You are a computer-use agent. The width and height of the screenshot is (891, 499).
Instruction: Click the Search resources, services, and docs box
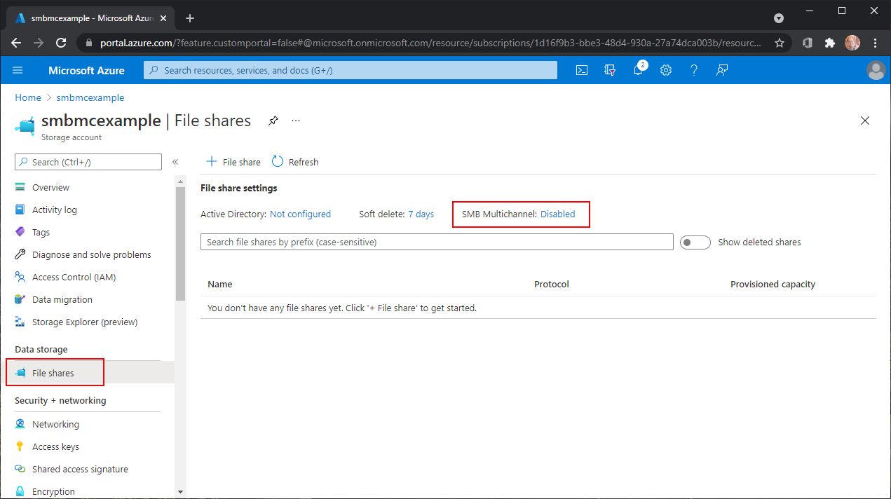click(351, 70)
